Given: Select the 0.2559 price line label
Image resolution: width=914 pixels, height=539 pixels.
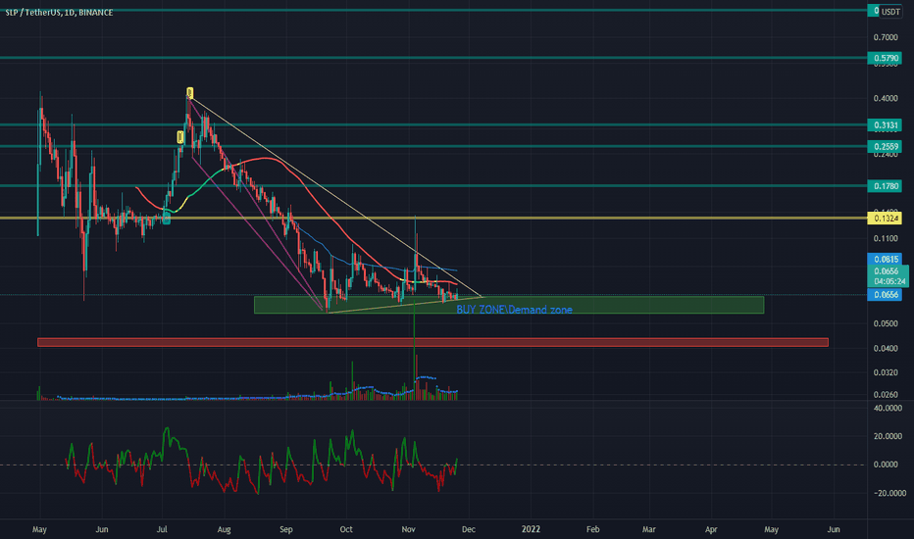Looking at the screenshot, I should (x=885, y=146).
